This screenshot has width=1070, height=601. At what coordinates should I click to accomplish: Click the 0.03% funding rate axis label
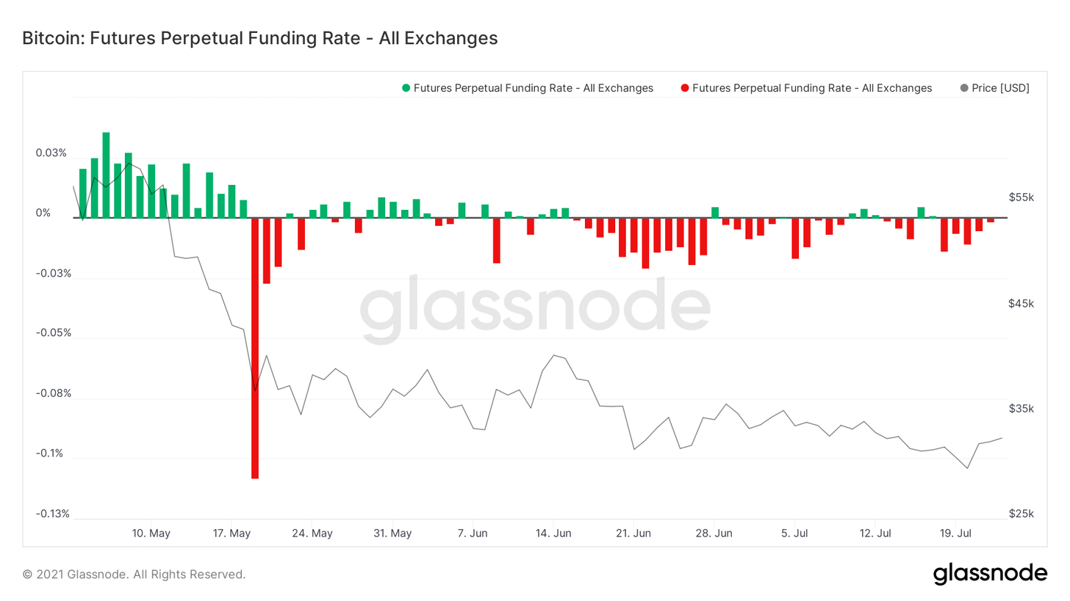(x=51, y=153)
